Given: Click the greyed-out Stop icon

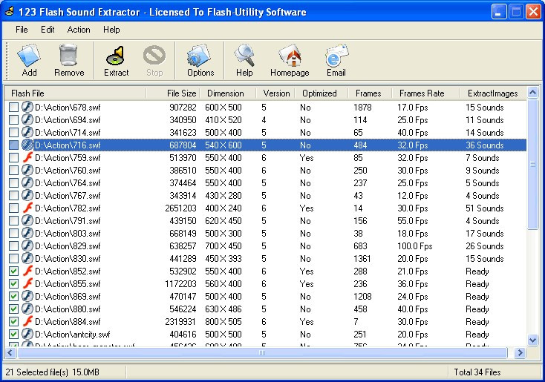Looking at the screenshot, I should [154, 55].
